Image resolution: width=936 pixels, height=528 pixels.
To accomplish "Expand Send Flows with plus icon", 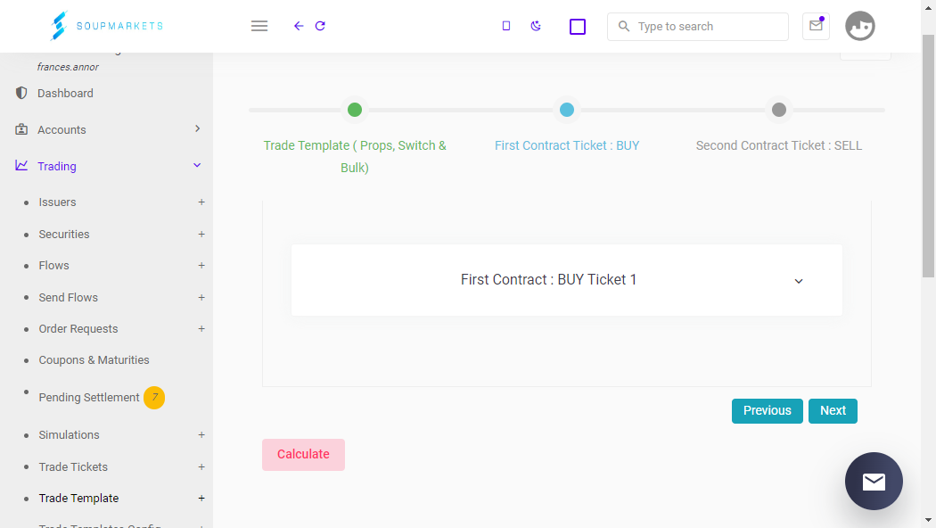I will pyautogui.click(x=201, y=298).
